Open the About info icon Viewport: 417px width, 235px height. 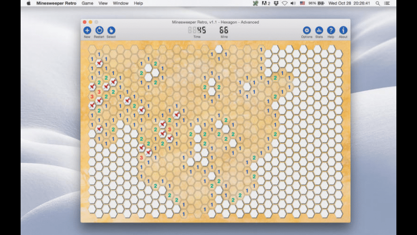coord(343,30)
